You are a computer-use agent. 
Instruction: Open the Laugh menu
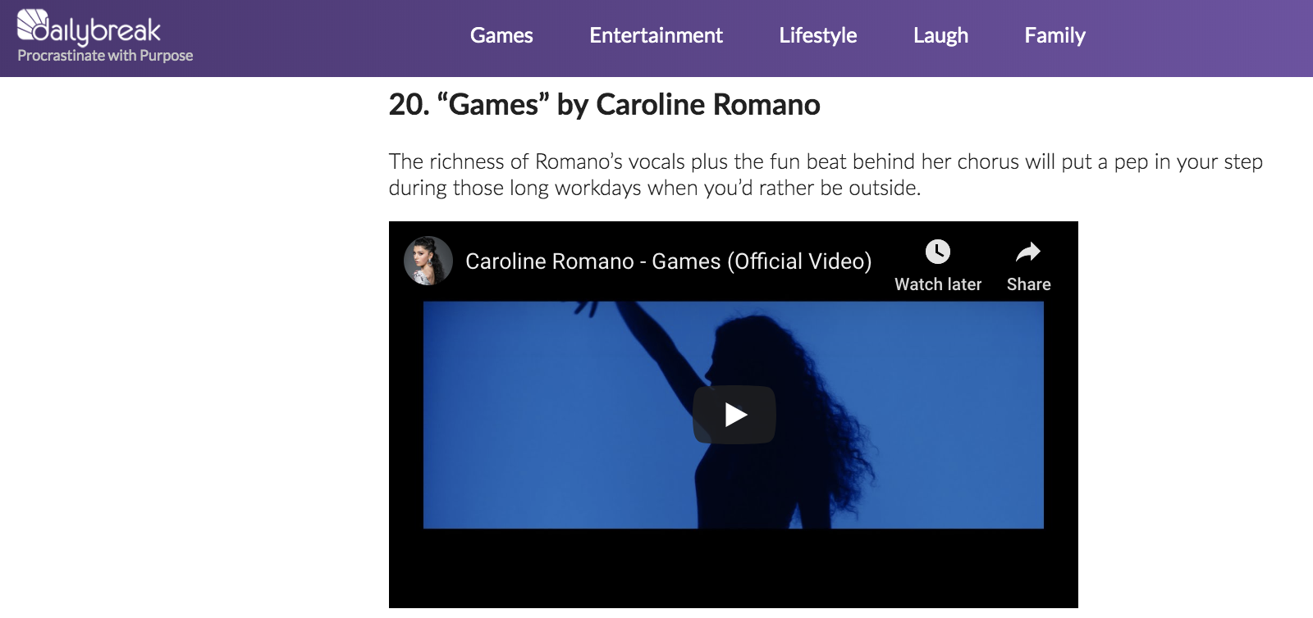click(x=940, y=35)
